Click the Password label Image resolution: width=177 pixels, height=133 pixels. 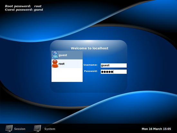91,71
